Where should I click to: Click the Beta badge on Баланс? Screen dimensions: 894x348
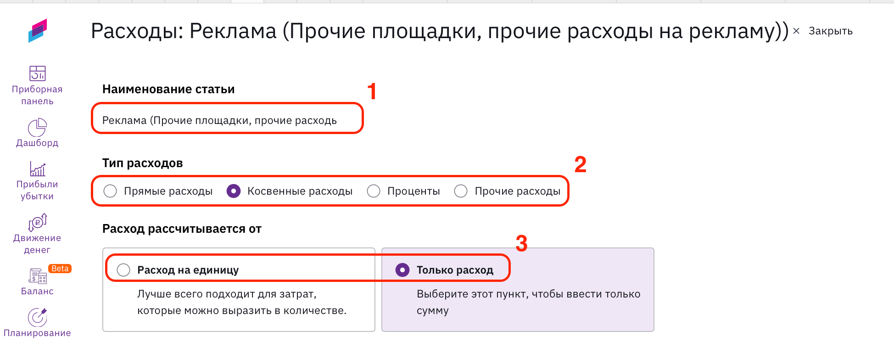pyautogui.click(x=60, y=269)
